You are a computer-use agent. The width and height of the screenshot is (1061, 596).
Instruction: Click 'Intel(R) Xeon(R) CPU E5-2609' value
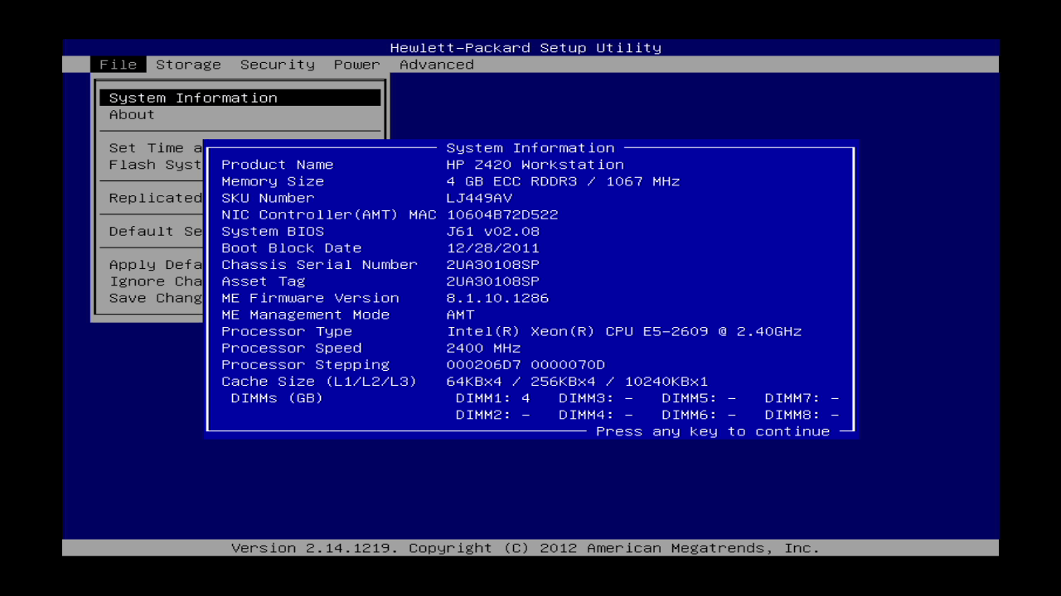578,331
